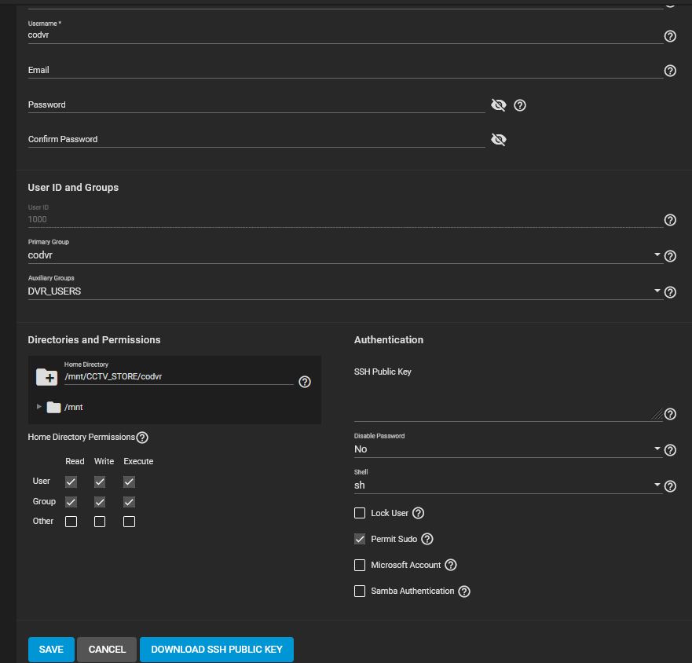Toggle Password visibility eye icon
This screenshot has width=692, height=663.
[x=498, y=105]
